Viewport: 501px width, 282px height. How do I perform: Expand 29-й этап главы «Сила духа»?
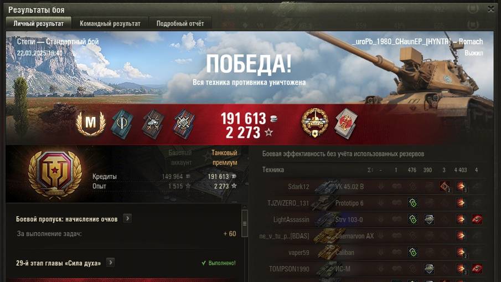pyautogui.click(x=110, y=263)
